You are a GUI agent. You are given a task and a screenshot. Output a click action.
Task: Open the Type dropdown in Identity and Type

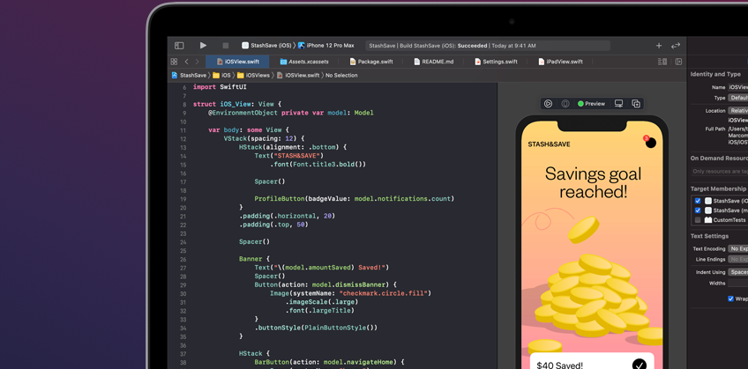pyautogui.click(x=737, y=98)
